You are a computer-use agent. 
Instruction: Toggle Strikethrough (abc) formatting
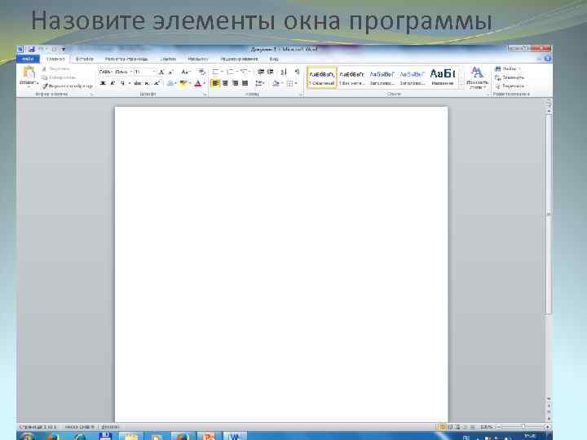[x=138, y=83]
